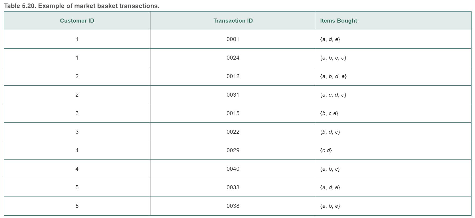
Task: Select transaction ID 0029 cell
Action: point(233,150)
